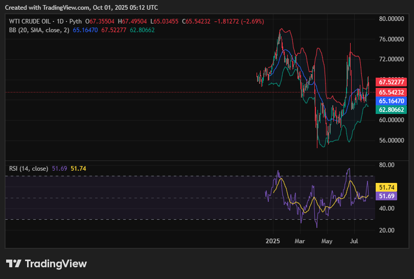
Task: Select the Mar label on the time axis
Action: pos(300,241)
